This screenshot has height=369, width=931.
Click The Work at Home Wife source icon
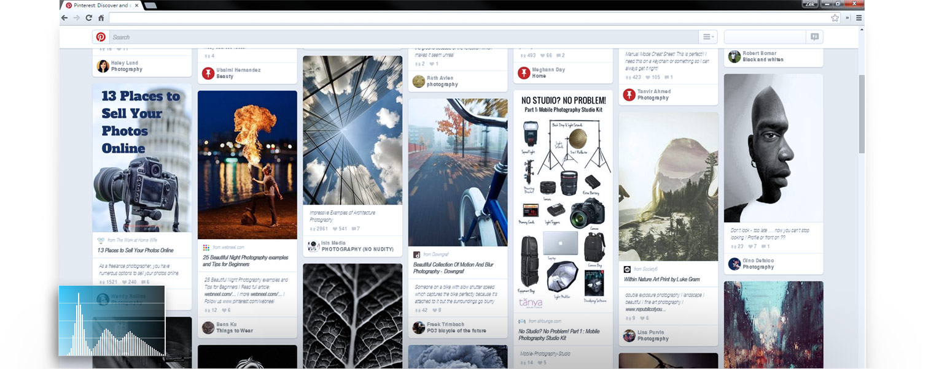tap(101, 240)
